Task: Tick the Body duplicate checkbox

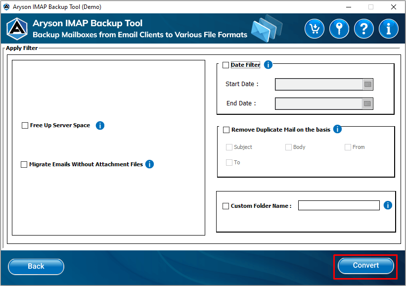Action: 288,147
